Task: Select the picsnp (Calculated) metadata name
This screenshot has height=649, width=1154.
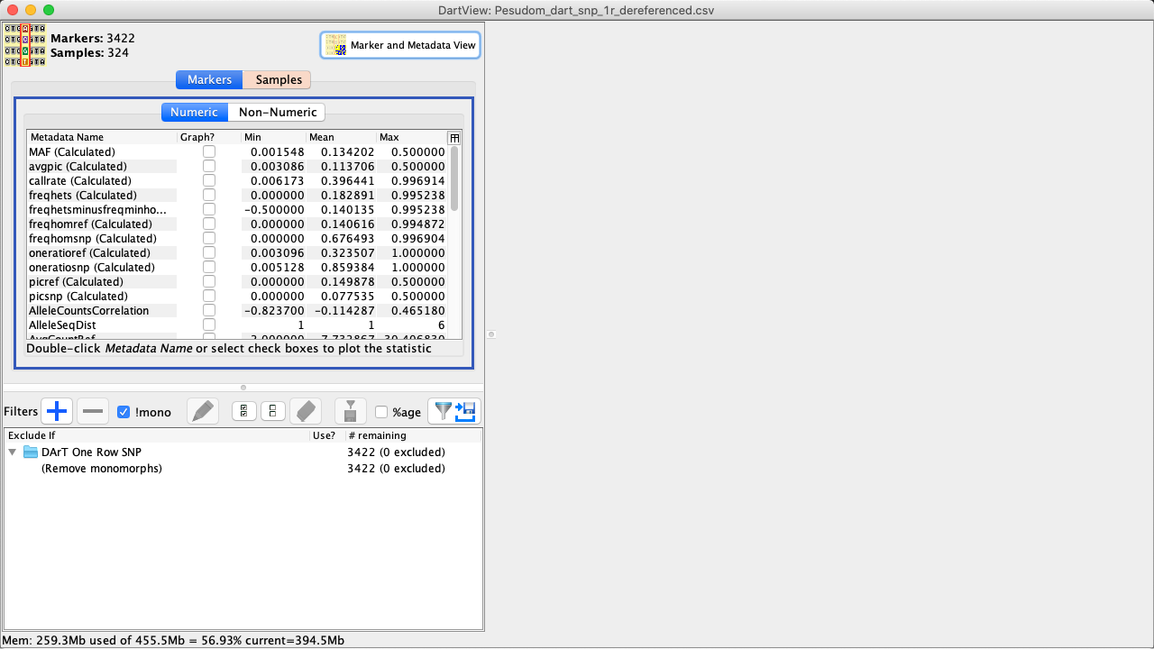Action: coord(78,296)
